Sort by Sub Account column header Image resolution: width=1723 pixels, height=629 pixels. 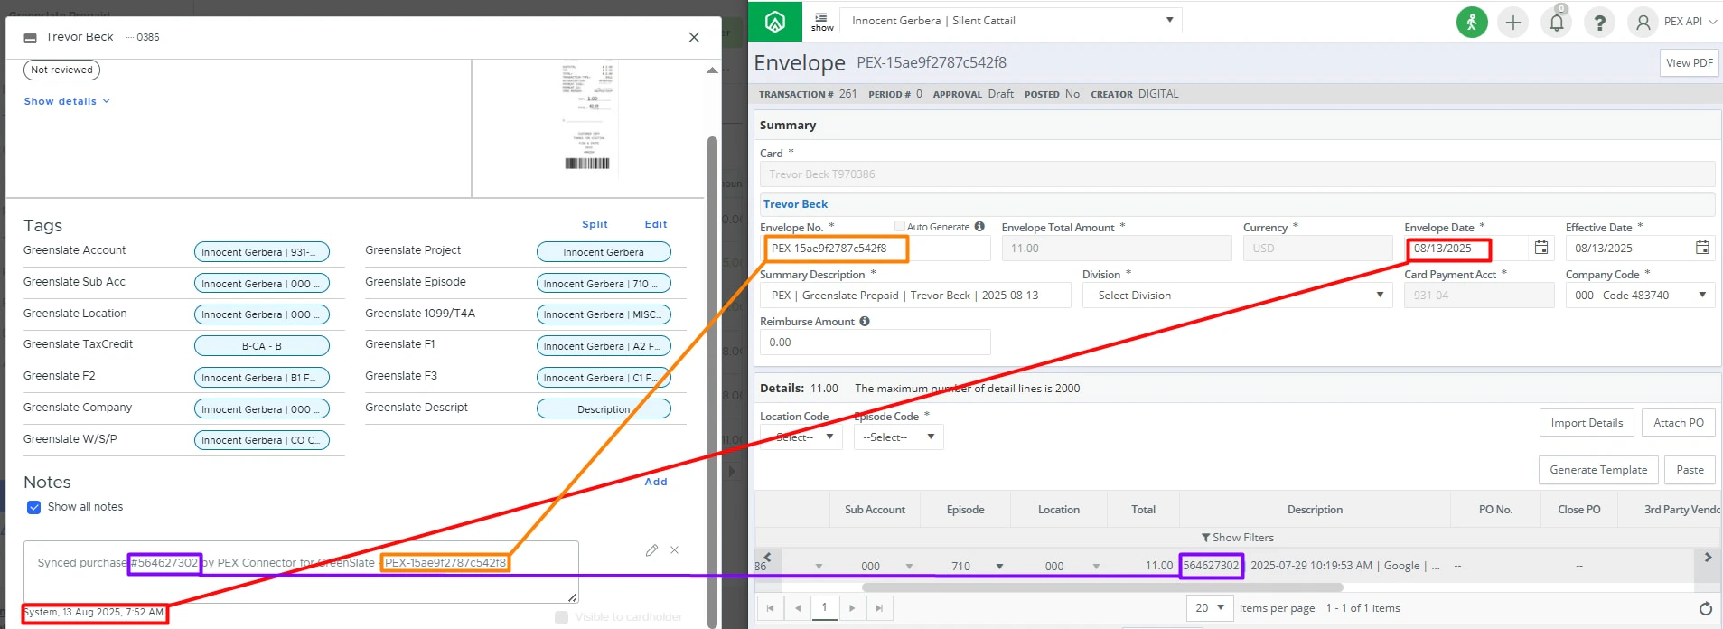coord(875,510)
